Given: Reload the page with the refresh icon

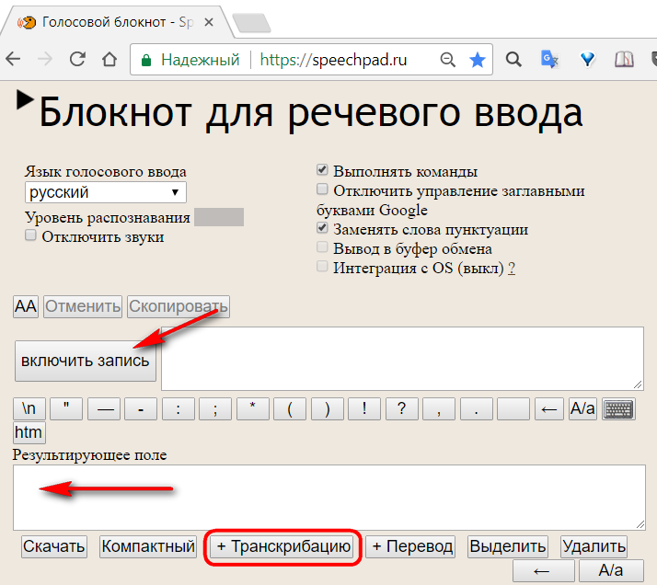Looking at the screenshot, I should [77, 59].
